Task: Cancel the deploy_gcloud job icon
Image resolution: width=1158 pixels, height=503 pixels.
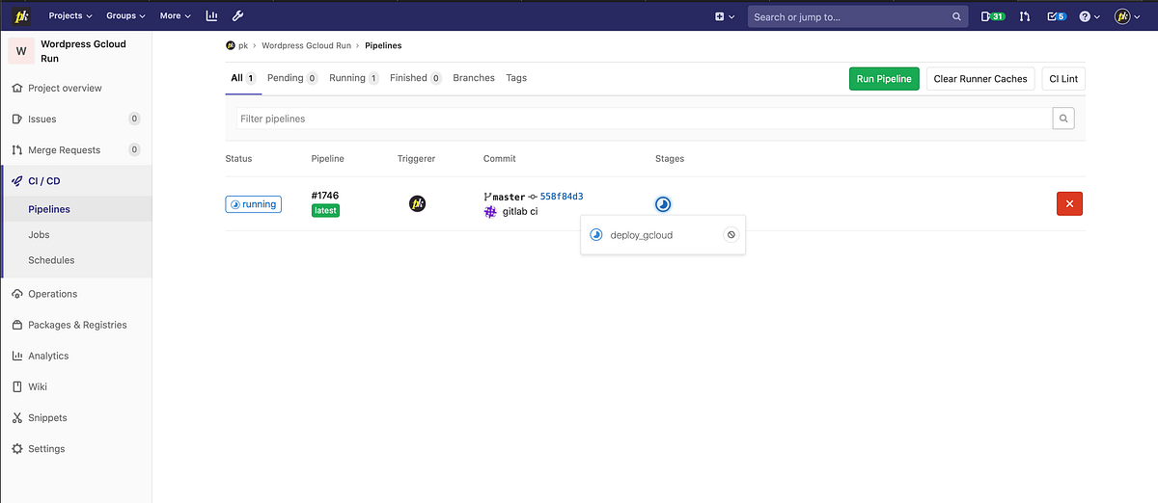Action: click(x=731, y=234)
